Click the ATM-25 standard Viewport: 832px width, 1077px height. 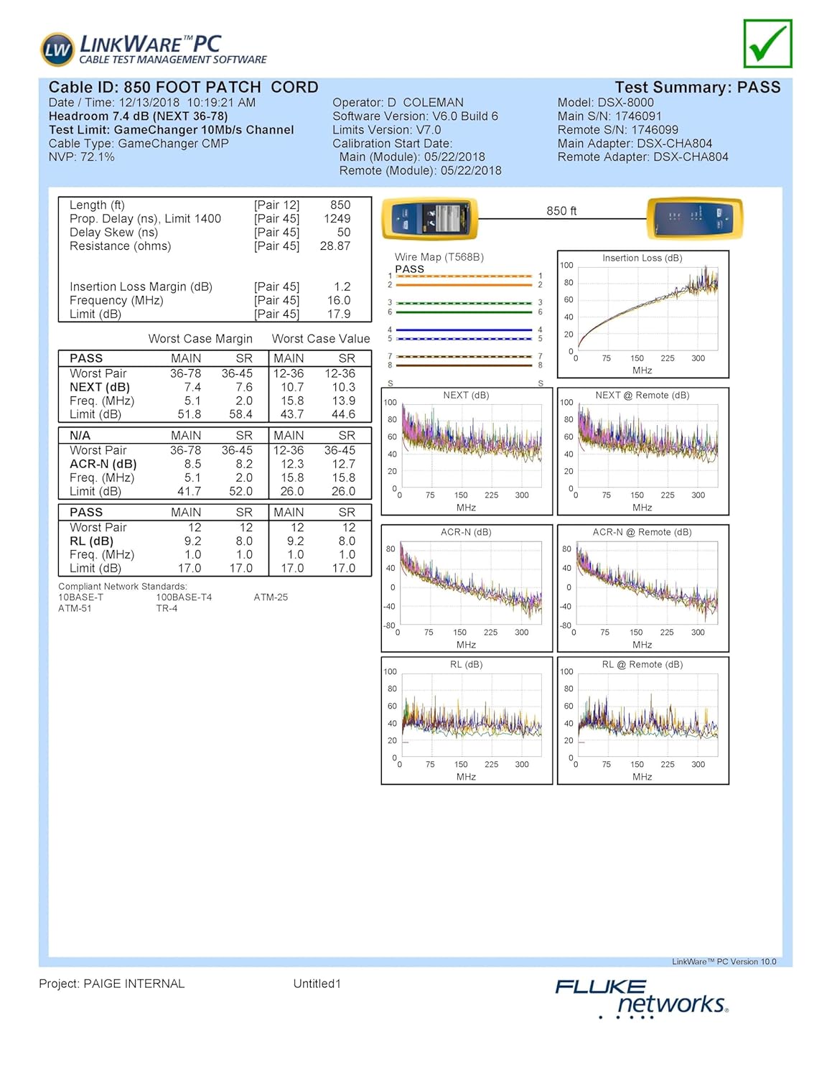[271, 597]
